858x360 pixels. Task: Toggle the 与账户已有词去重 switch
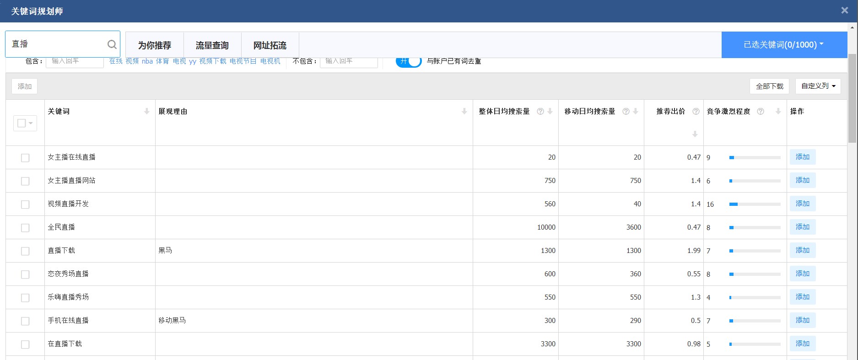409,62
